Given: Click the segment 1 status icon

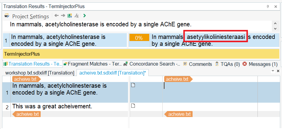Looking at the screenshot, I should coord(133,85).
